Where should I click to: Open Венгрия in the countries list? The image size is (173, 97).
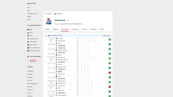30,87
